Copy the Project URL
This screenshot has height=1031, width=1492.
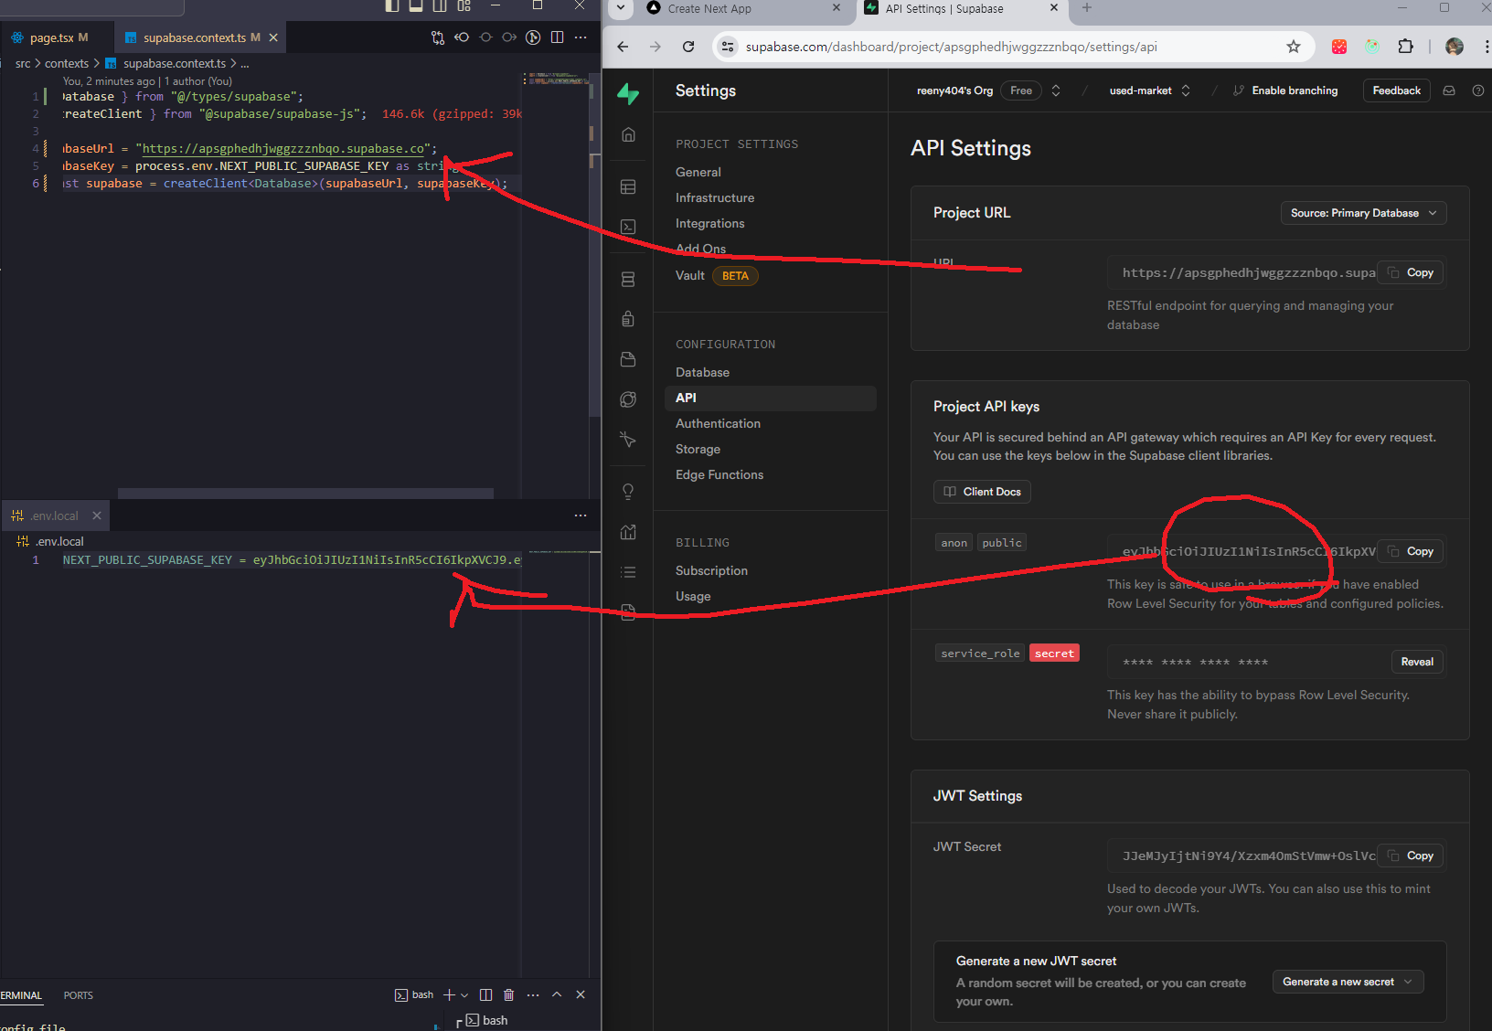point(1411,272)
